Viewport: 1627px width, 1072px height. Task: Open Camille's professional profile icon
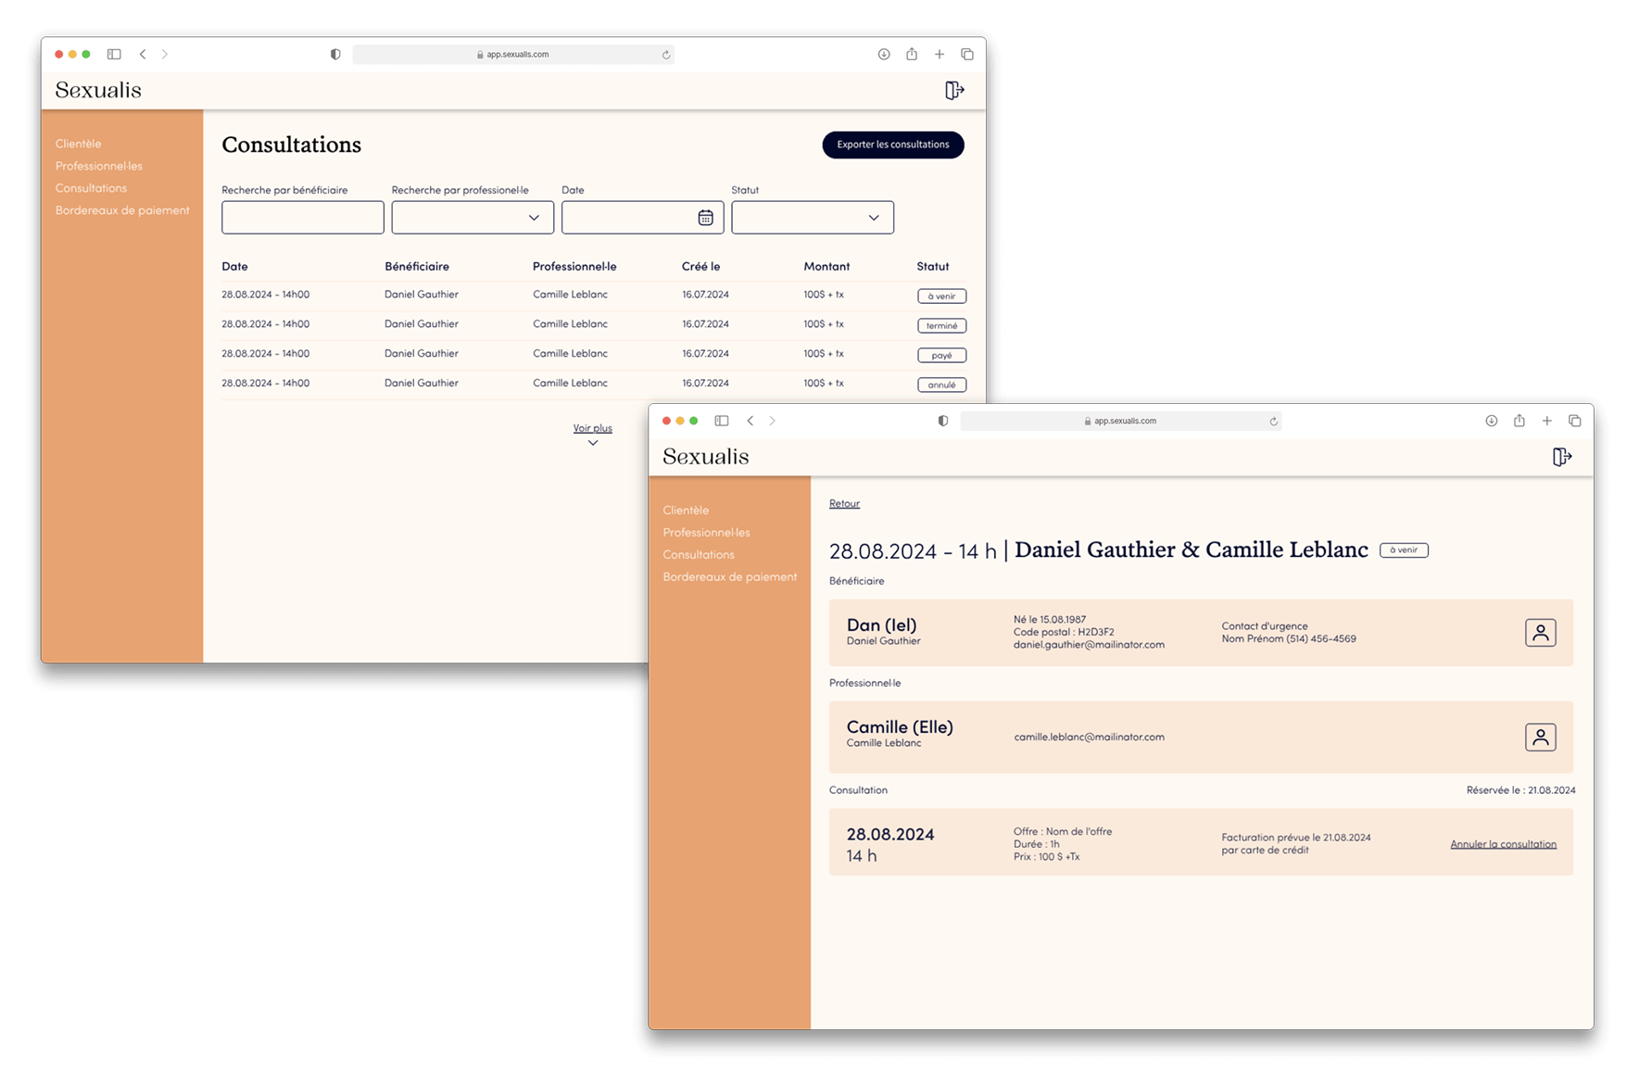1540,738
